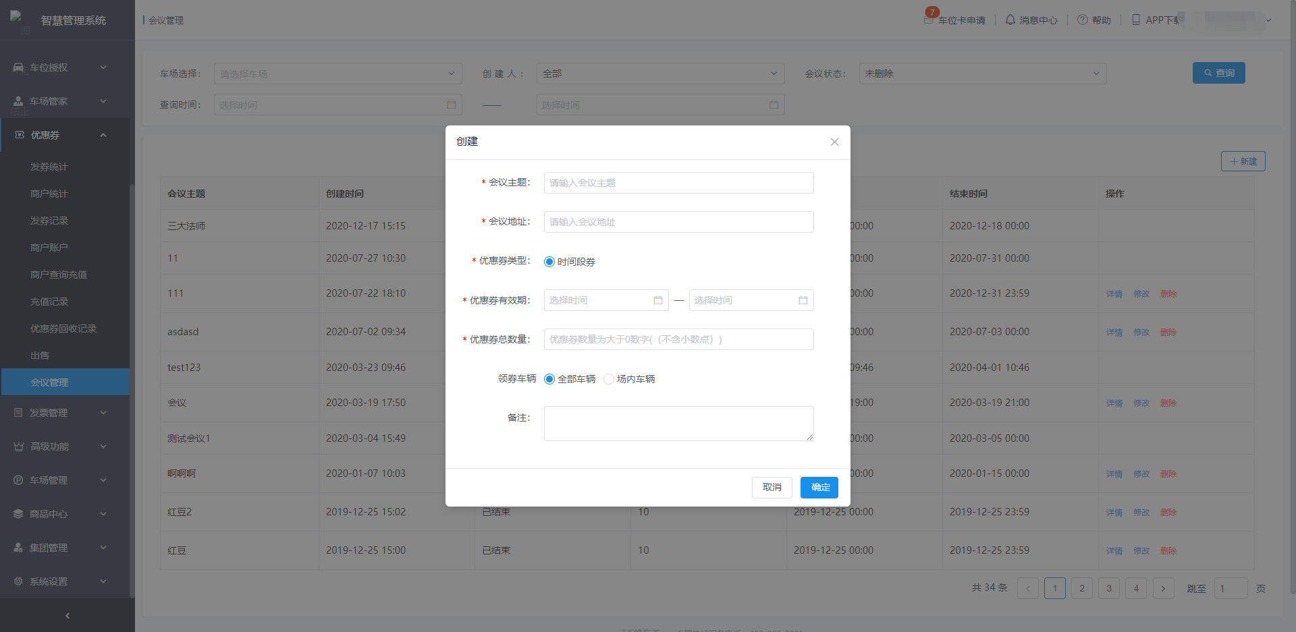Image resolution: width=1296 pixels, height=632 pixels.
Task: Click the 新建 button above the table
Action: pyautogui.click(x=1243, y=161)
